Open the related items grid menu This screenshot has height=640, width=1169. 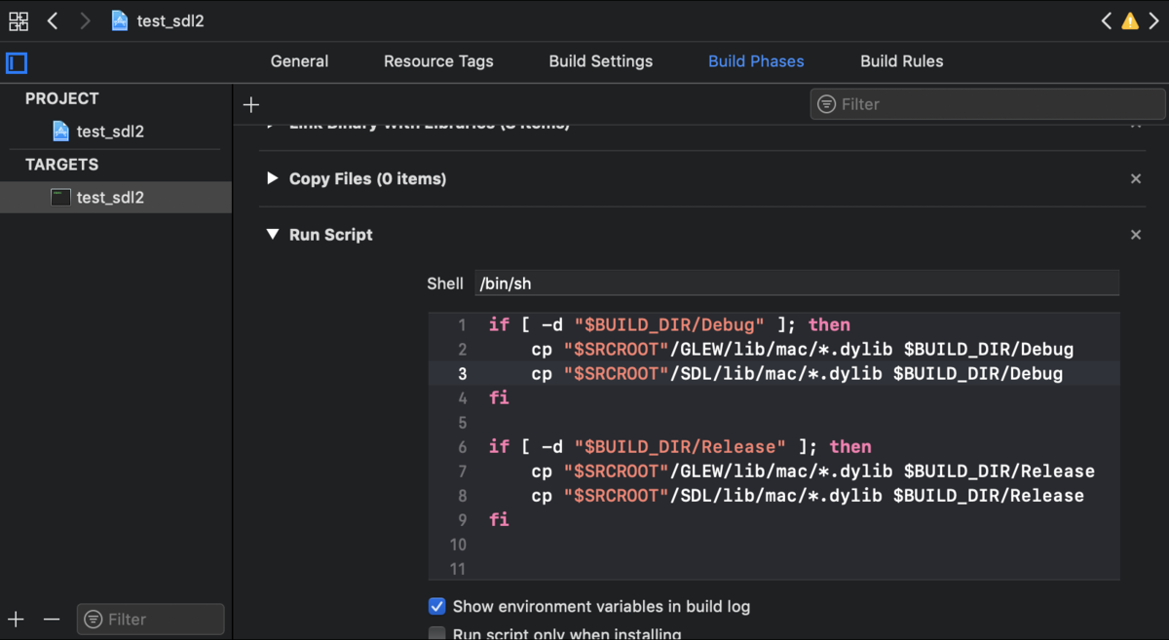[19, 20]
